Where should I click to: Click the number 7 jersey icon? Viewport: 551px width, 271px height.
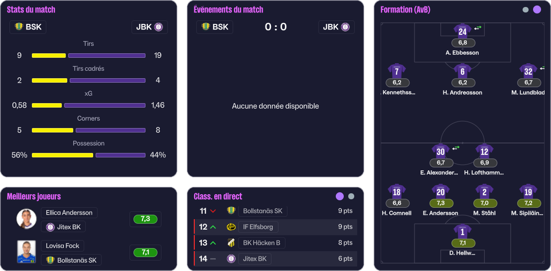pos(397,71)
